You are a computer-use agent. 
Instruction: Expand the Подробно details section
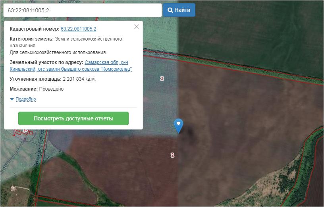coord(26,99)
